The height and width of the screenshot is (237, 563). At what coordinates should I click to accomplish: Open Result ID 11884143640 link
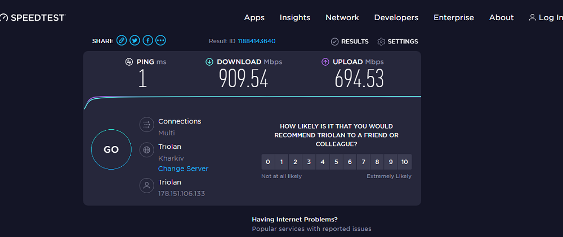tap(256, 41)
